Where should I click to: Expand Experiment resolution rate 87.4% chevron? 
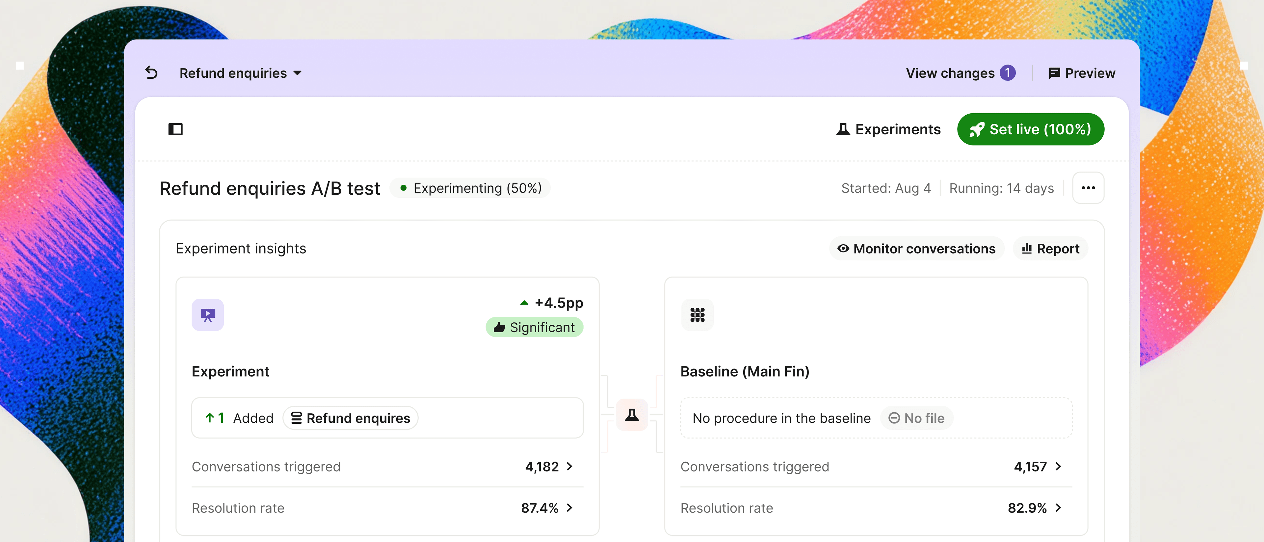point(569,508)
